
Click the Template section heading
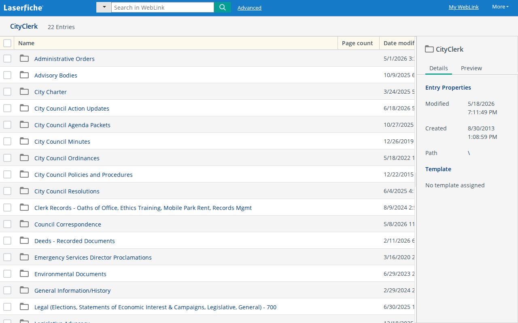coord(438,169)
